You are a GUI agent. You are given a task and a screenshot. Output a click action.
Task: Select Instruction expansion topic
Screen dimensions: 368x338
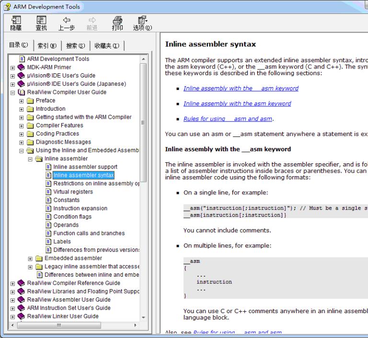click(80, 208)
